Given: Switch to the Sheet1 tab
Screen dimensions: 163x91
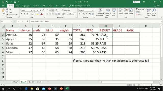Looking at the screenshot, I should pyautogui.click(x=16, y=82).
